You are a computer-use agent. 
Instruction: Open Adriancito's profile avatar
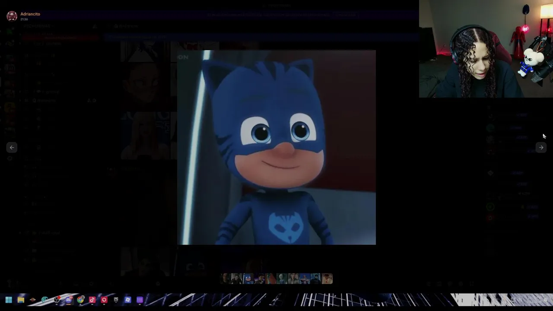(12, 16)
